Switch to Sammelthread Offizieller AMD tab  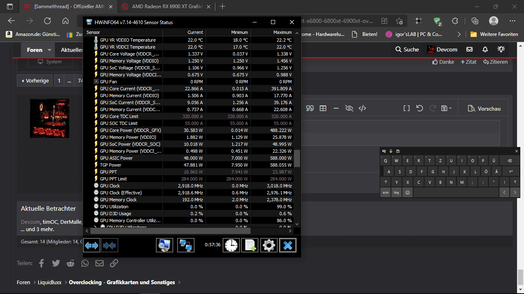tap(68, 7)
